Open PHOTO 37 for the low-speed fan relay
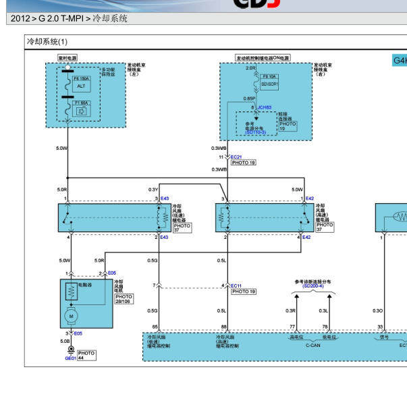 point(182,227)
